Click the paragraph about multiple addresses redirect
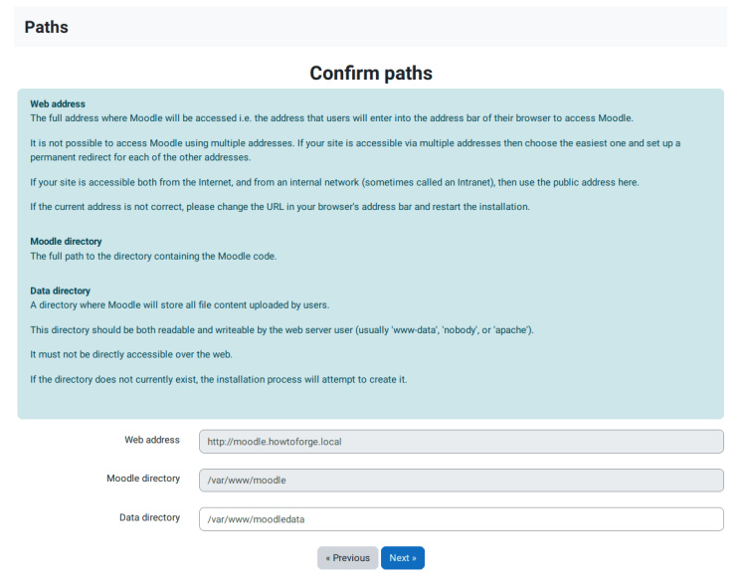The width and height of the screenshot is (746, 583). pyautogui.click(x=355, y=150)
